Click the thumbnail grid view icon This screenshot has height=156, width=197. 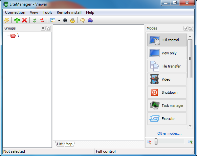point(53,20)
